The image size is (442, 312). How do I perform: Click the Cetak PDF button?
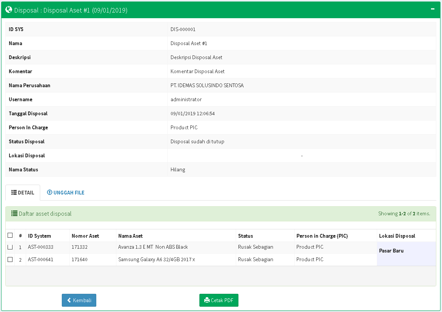pyautogui.click(x=219, y=300)
